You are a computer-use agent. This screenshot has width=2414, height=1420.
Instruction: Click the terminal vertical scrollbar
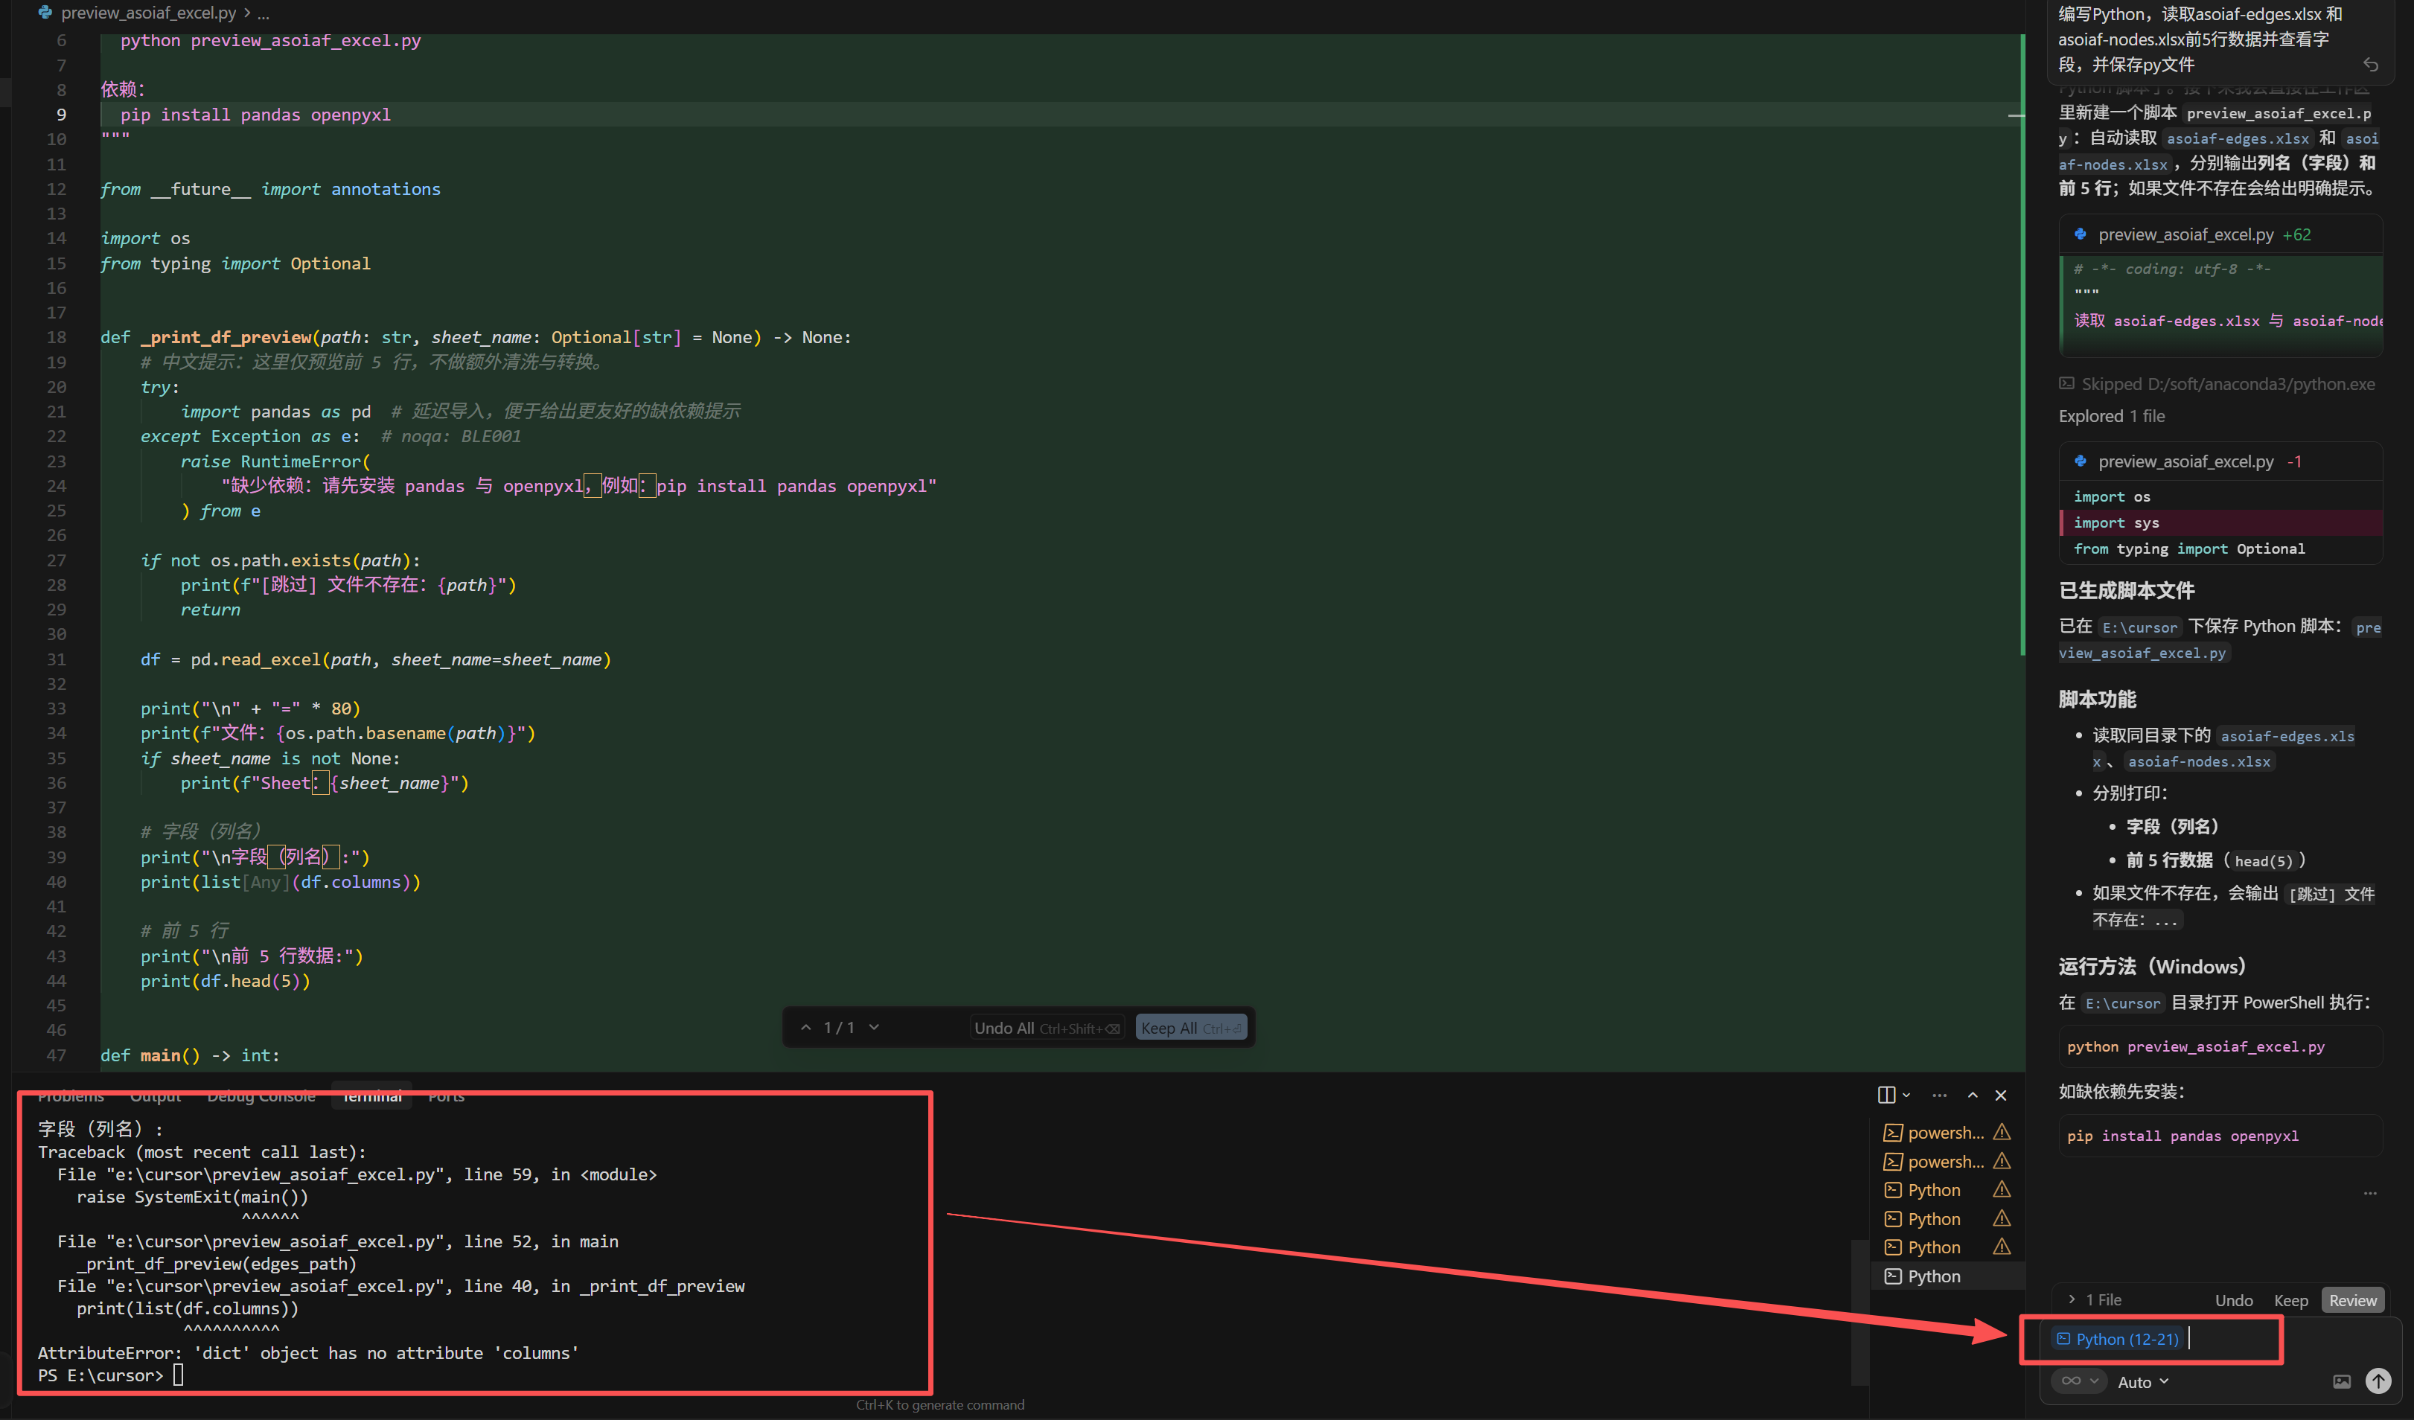[1859, 1312]
